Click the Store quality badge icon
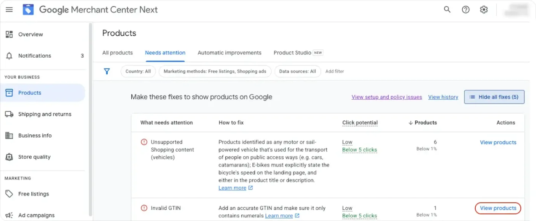The width and height of the screenshot is (536, 221). point(9,157)
